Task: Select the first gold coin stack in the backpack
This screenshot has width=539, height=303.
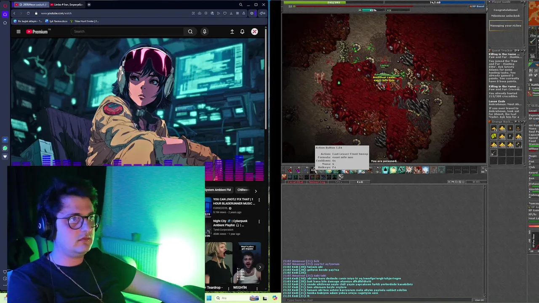Action: 494,128
